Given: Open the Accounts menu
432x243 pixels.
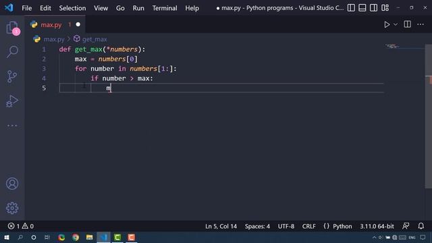Looking at the screenshot, I should tap(12, 184).
